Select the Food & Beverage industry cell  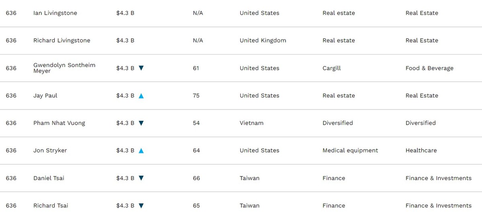(429, 68)
